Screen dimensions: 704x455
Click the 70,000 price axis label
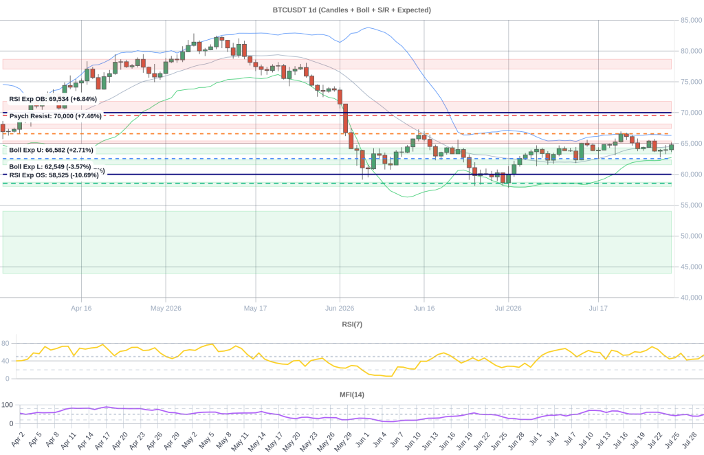(x=691, y=113)
